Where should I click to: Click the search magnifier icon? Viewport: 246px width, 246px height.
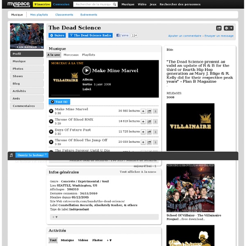click(x=114, y=5)
